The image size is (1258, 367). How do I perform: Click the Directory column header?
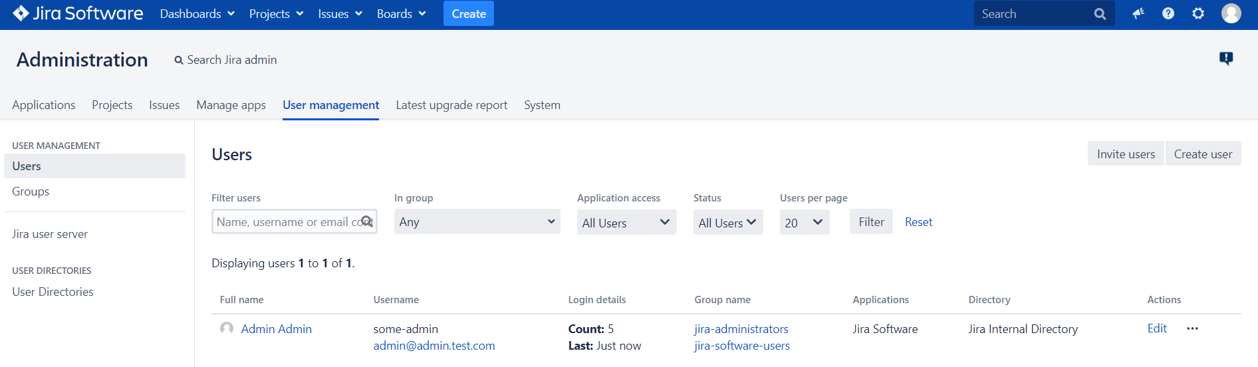pyautogui.click(x=989, y=300)
